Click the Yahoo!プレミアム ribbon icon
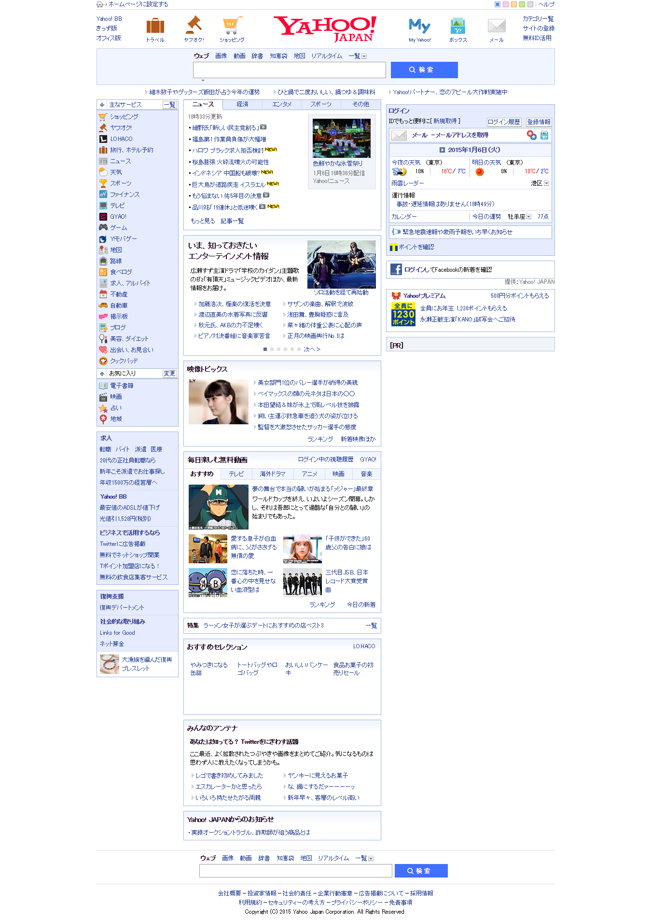The image size is (651, 920). [396, 296]
